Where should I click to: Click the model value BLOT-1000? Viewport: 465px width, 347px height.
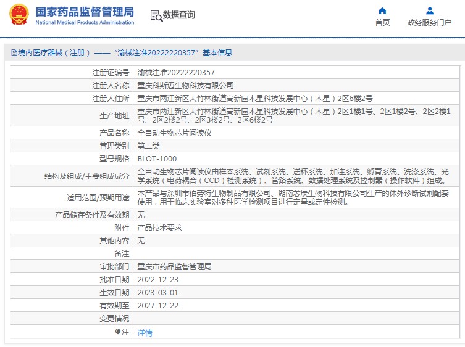[156, 159]
